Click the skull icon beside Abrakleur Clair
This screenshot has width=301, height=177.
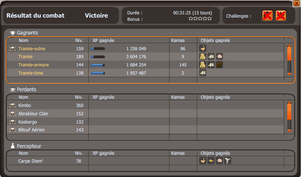(x=13, y=114)
